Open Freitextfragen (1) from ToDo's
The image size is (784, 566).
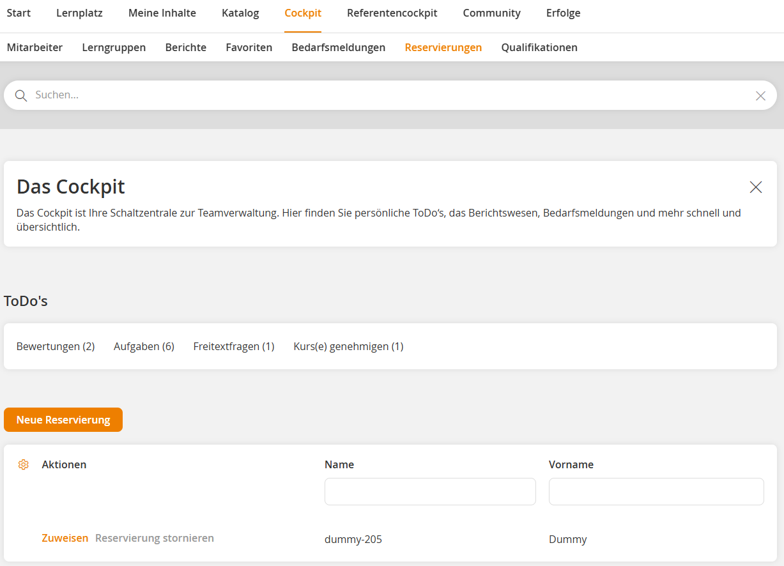[234, 346]
